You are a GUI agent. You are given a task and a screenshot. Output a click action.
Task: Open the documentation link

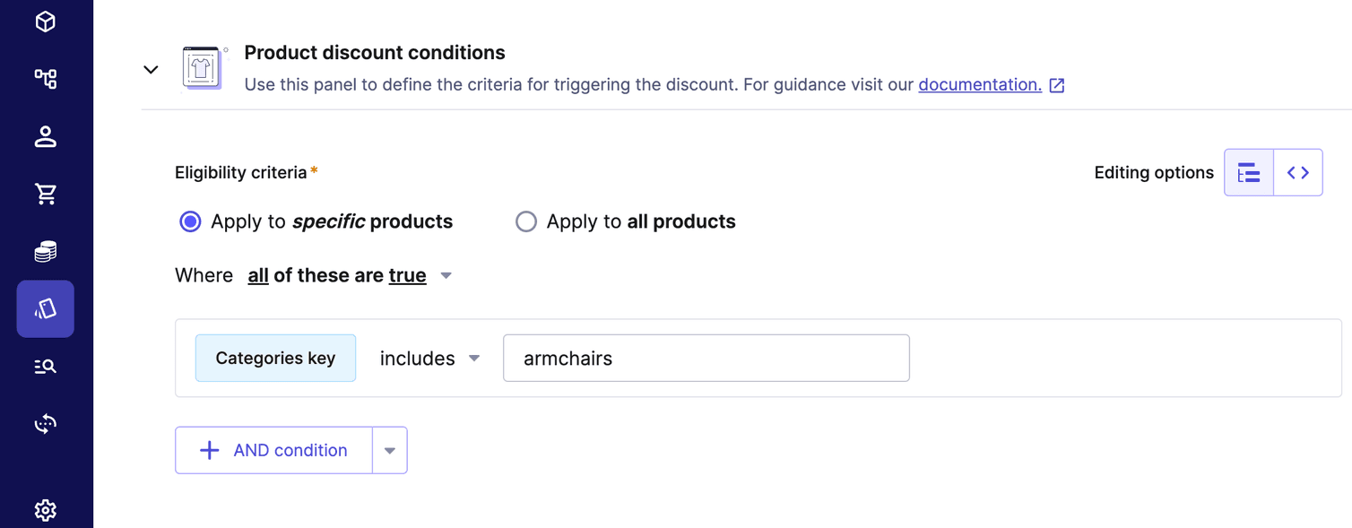[x=979, y=84]
